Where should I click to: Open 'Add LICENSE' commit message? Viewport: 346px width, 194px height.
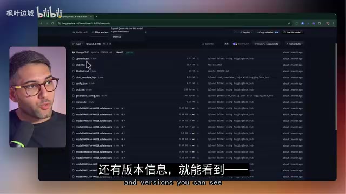pyautogui.click(x=215, y=65)
